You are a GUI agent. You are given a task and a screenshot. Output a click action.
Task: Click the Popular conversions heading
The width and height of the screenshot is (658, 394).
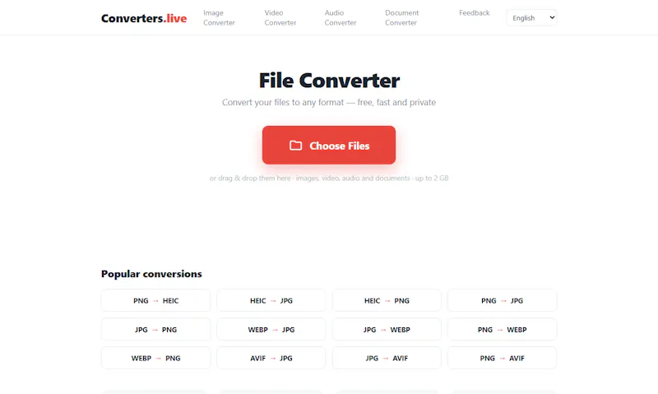tap(151, 274)
